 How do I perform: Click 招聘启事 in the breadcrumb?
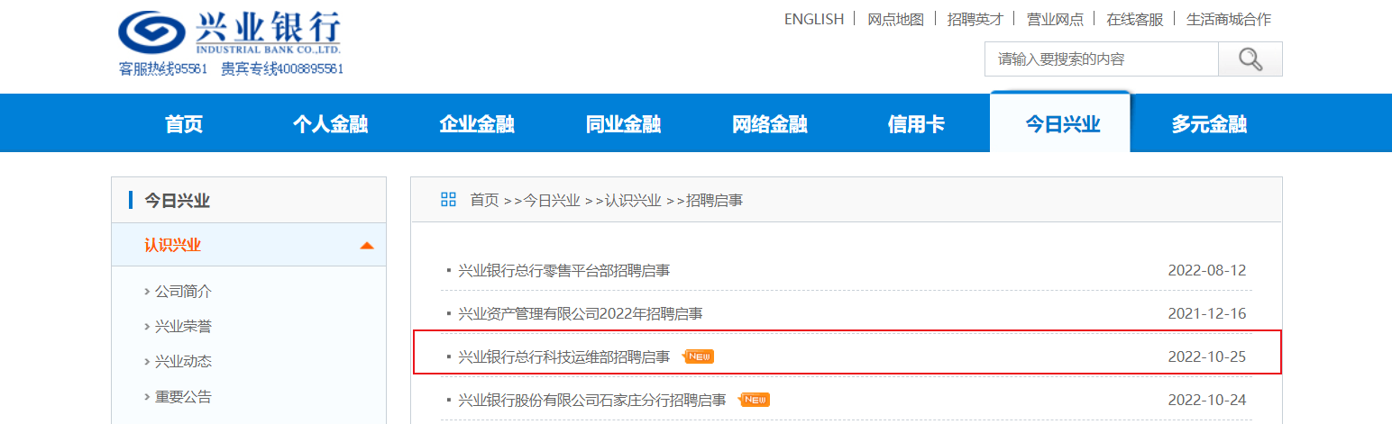715,200
